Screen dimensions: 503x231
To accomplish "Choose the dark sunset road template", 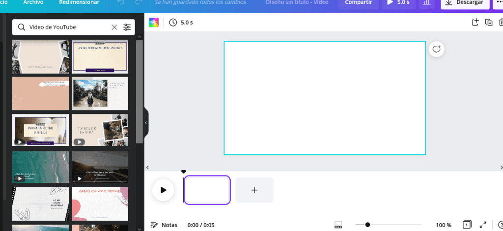I will pos(100,167).
